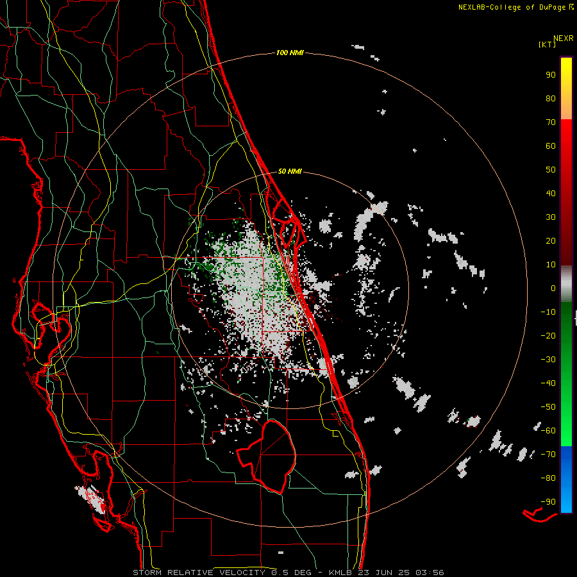Click the blue segment of the velocity color bar
Image resolution: width=577 pixels, height=577 pixels.
click(x=566, y=480)
